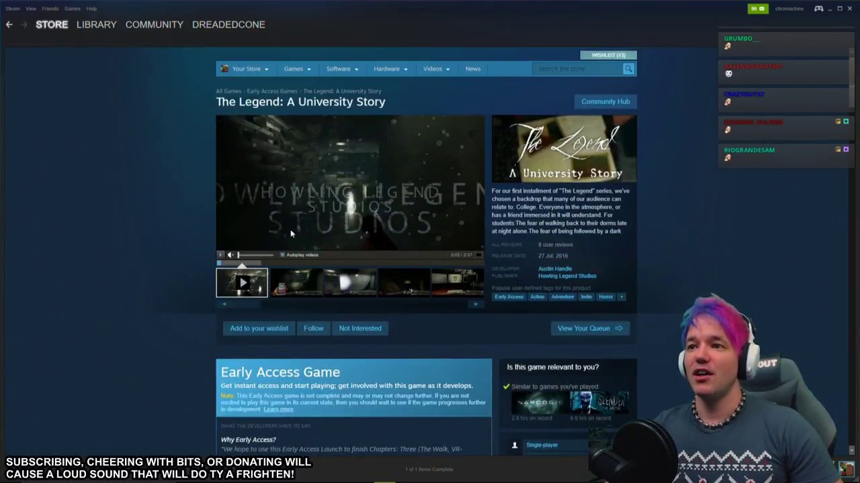Seek on the video progress bar

pyautogui.click(x=349, y=262)
